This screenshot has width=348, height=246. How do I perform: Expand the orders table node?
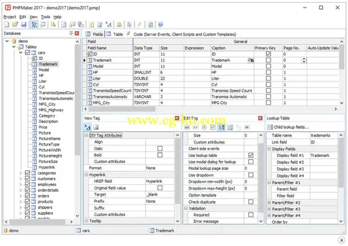20,196
